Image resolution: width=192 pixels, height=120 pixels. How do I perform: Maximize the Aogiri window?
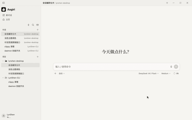(x=180, y=3)
